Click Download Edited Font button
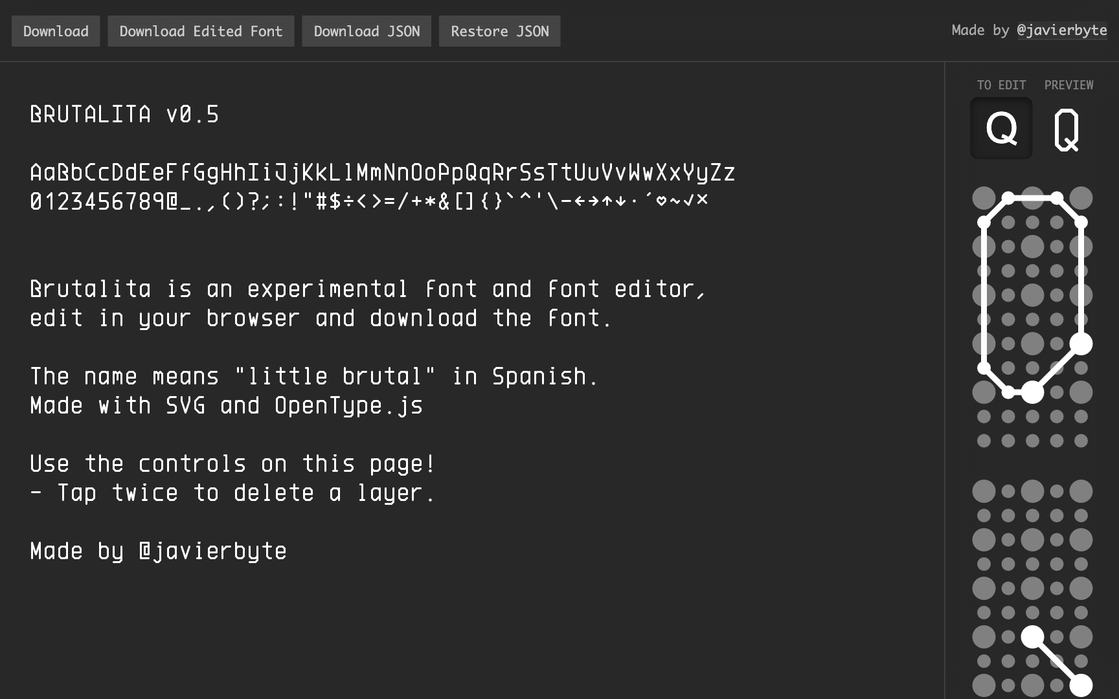 [x=201, y=31]
